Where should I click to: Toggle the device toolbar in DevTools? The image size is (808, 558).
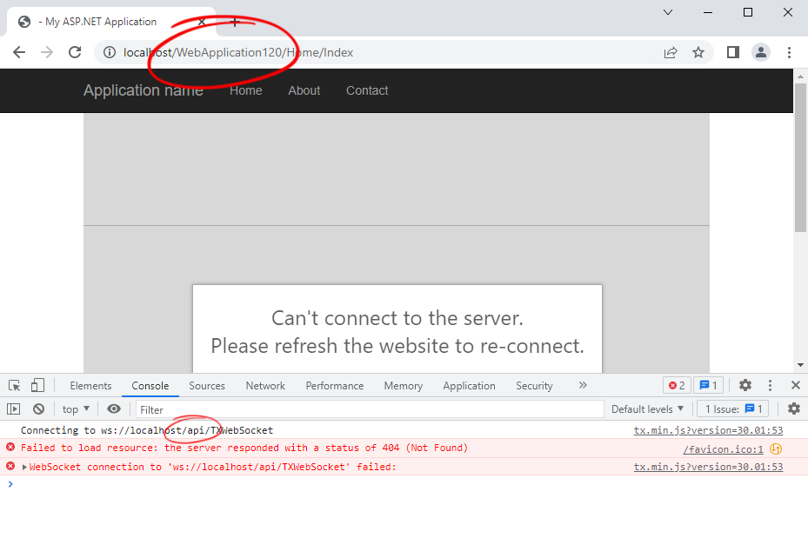coord(37,385)
